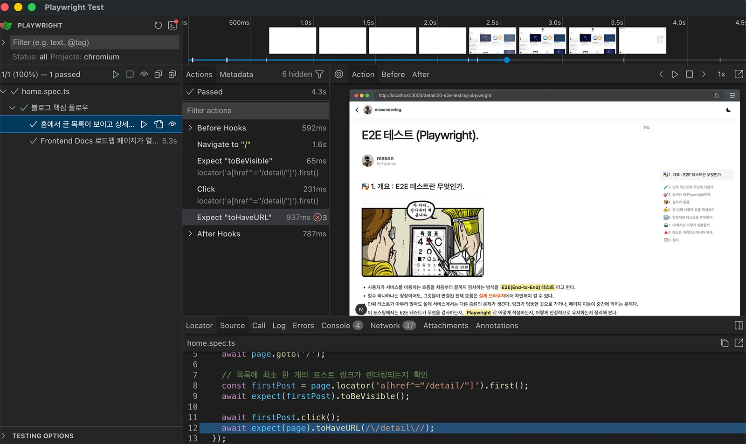746x444 pixels.
Task: Toggle dark mode moon in snapshot page
Action: tap(728, 110)
